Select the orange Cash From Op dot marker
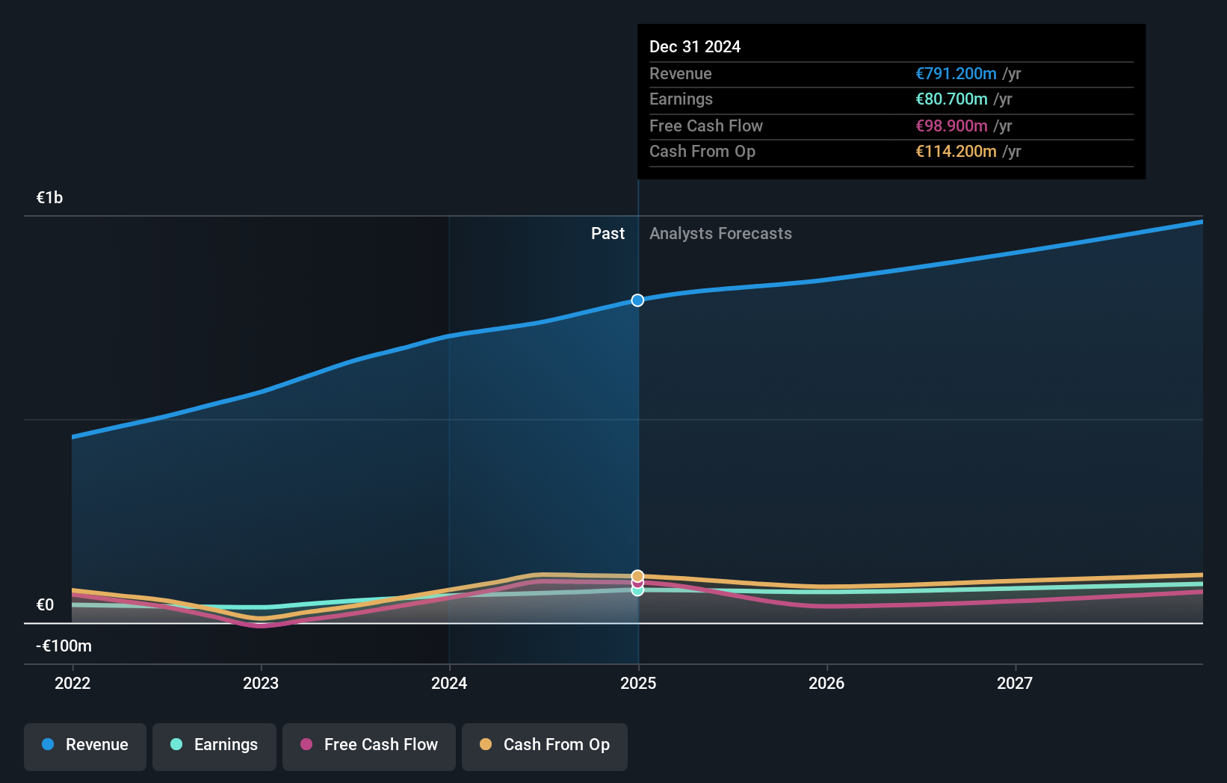The height and width of the screenshot is (783, 1227). click(x=637, y=575)
